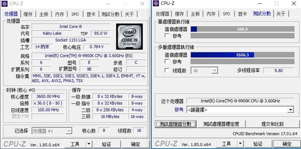Open 关于 tab in right window
Image resolution: width=301 pixels, height=149 pixels.
pos(281,14)
